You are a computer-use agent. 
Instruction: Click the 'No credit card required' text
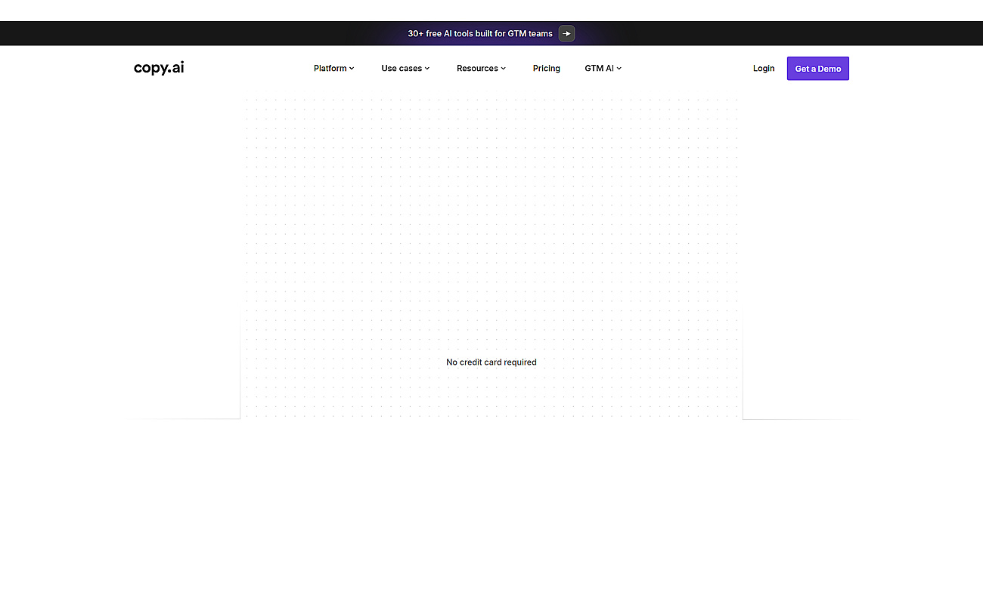491,362
